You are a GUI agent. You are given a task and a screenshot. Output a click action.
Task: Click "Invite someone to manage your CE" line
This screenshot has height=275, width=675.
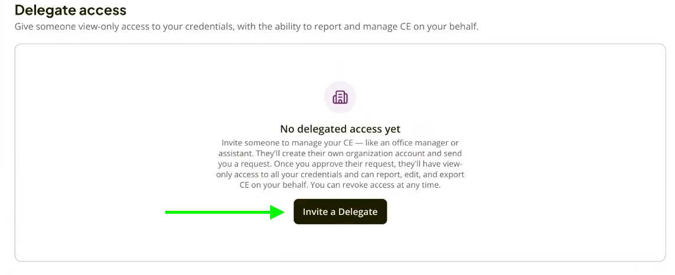click(x=285, y=143)
